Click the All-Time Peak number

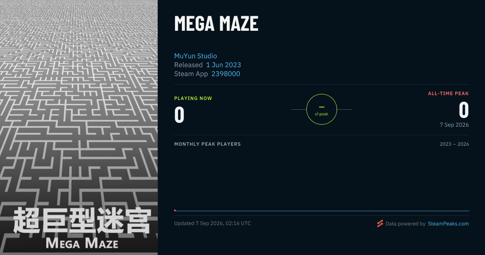coord(464,110)
